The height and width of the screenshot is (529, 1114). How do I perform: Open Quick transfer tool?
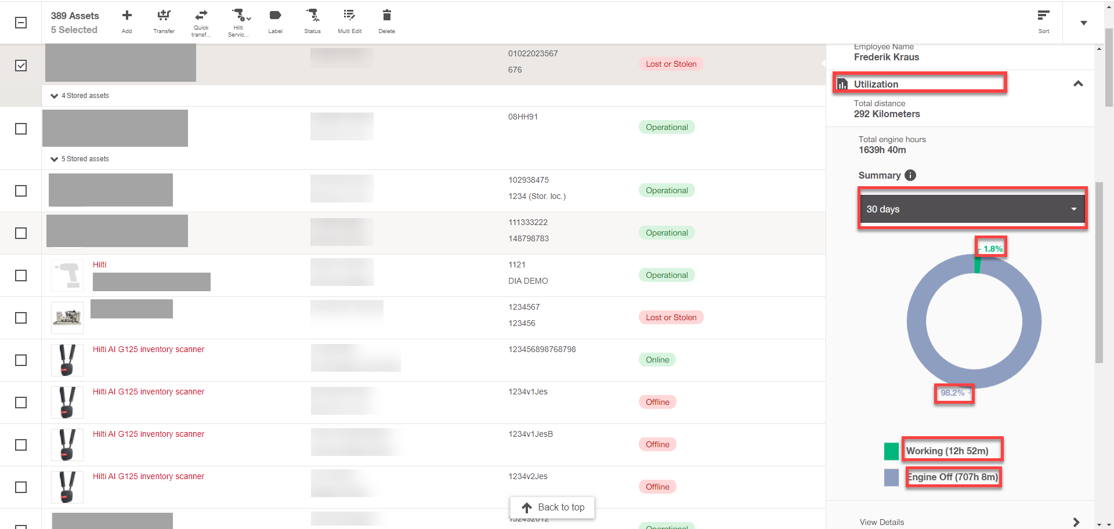201,16
